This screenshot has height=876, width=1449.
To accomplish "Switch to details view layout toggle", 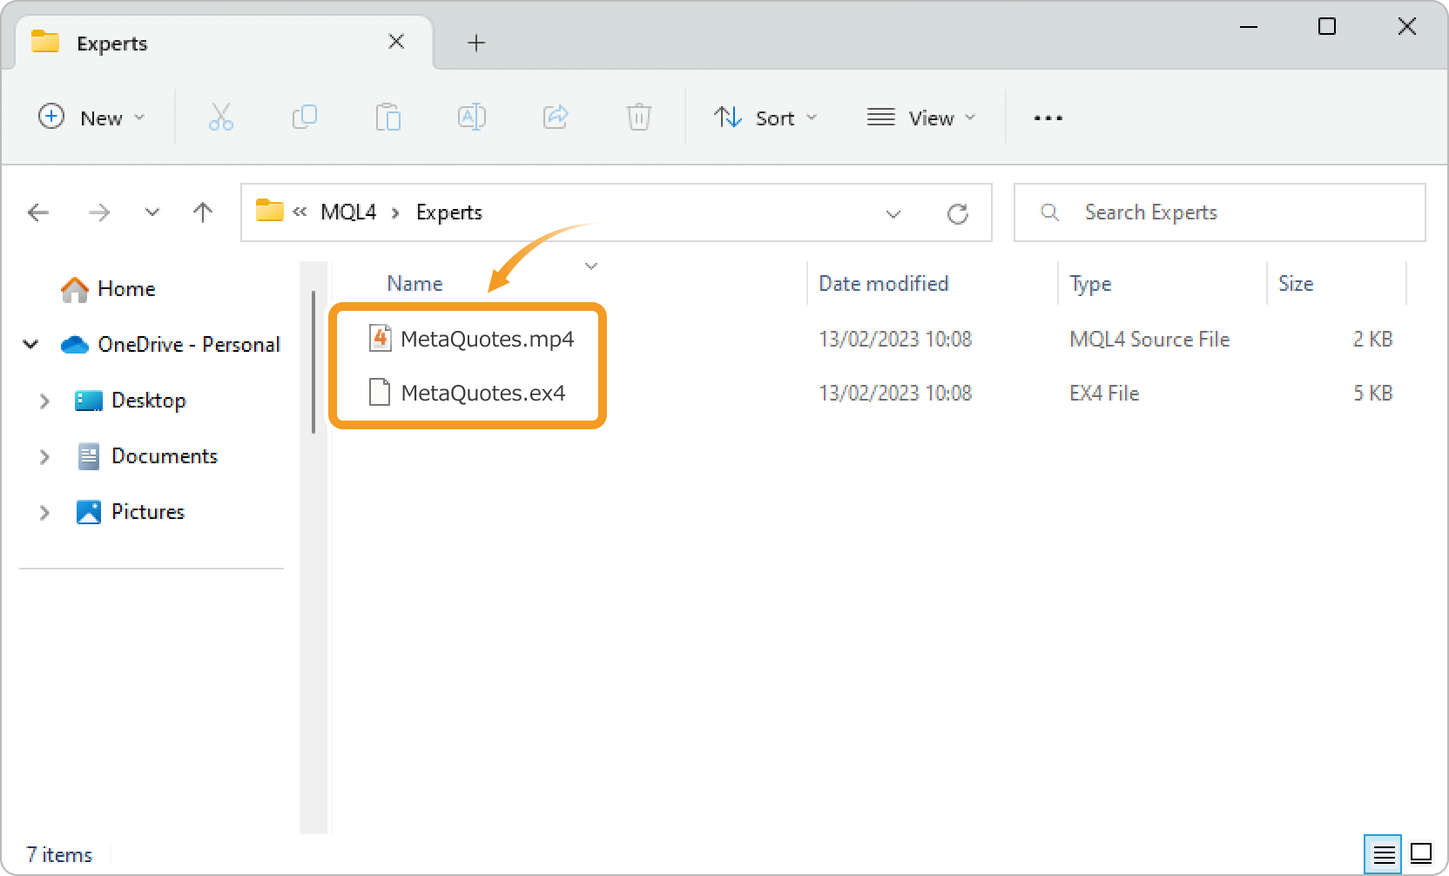I will 1383,854.
